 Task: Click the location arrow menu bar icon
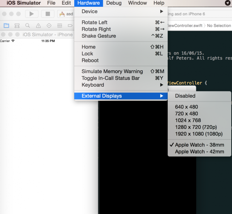(227, 3)
